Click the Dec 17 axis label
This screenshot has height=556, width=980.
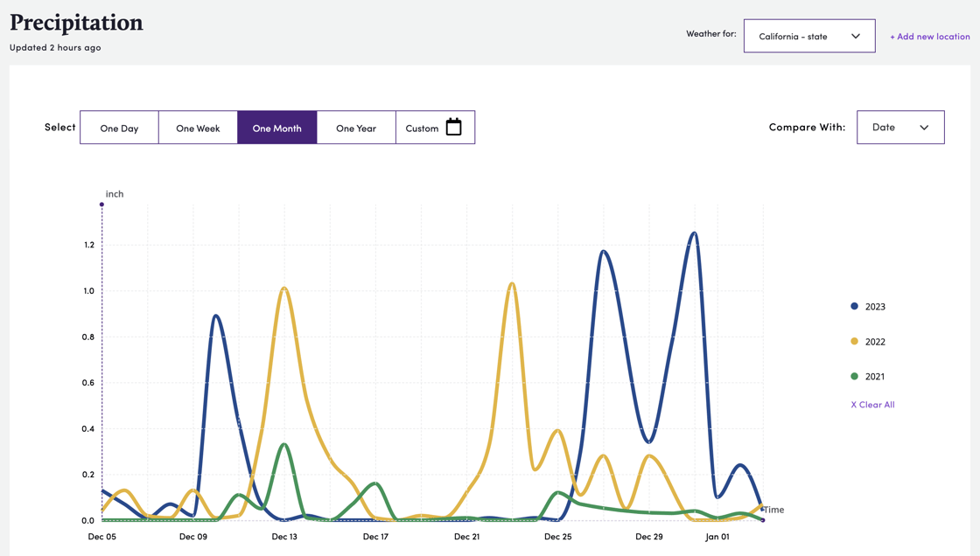point(375,537)
